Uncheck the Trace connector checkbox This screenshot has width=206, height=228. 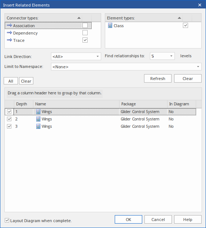[85, 40]
